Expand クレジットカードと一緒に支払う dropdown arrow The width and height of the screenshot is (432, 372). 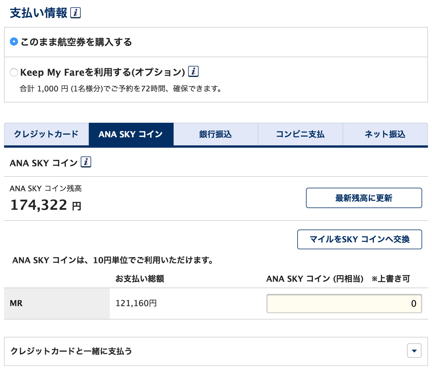tap(414, 351)
